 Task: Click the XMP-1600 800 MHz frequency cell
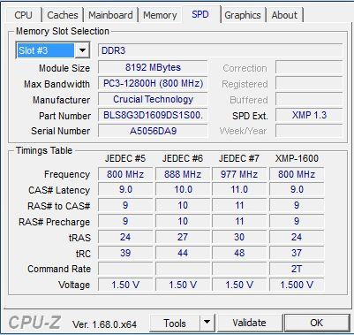click(x=297, y=174)
